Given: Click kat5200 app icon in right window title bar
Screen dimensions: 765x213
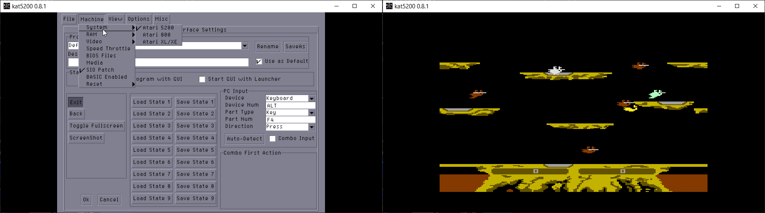Looking at the screenshot, I should point(389,6).
